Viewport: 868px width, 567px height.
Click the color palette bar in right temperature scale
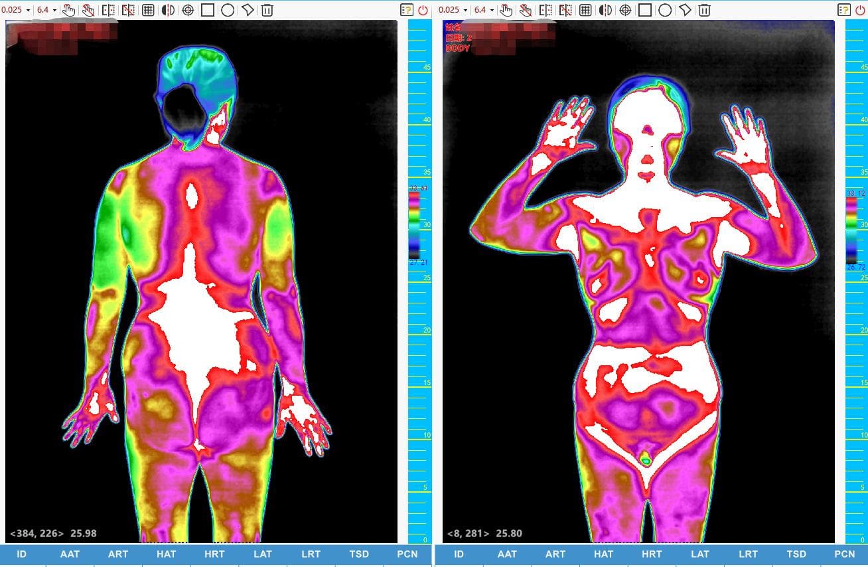[x=852, y=229]
